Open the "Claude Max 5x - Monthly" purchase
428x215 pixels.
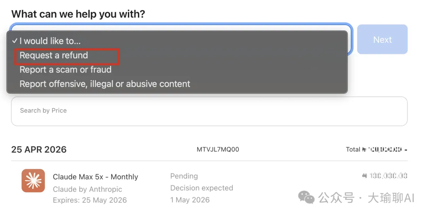point(96,177)
